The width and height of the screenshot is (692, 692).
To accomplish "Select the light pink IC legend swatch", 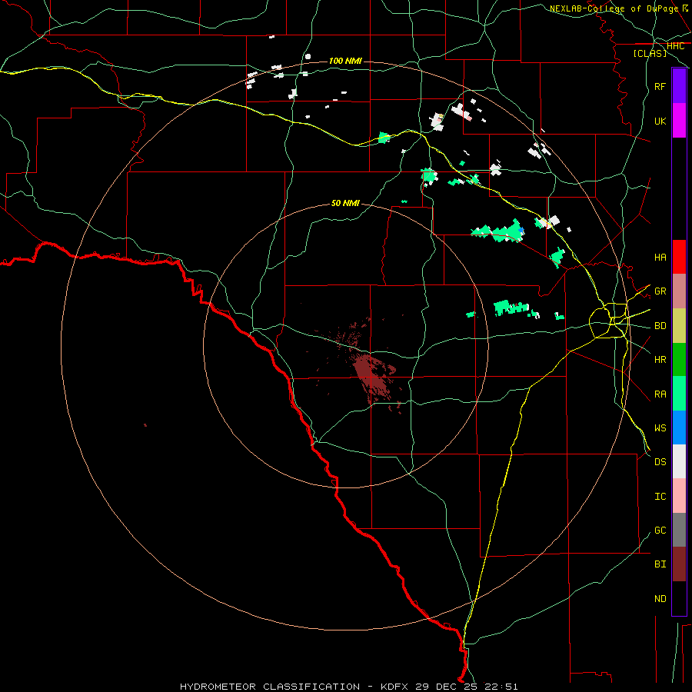I will coord(679,496).
